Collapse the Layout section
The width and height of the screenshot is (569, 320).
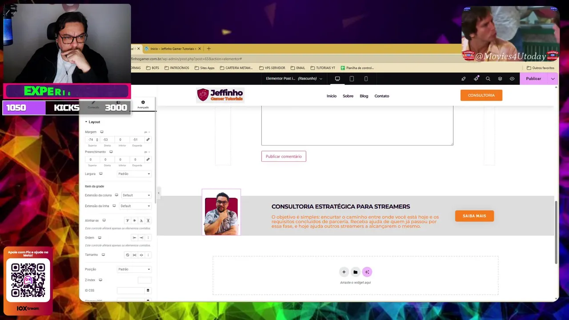92,122
